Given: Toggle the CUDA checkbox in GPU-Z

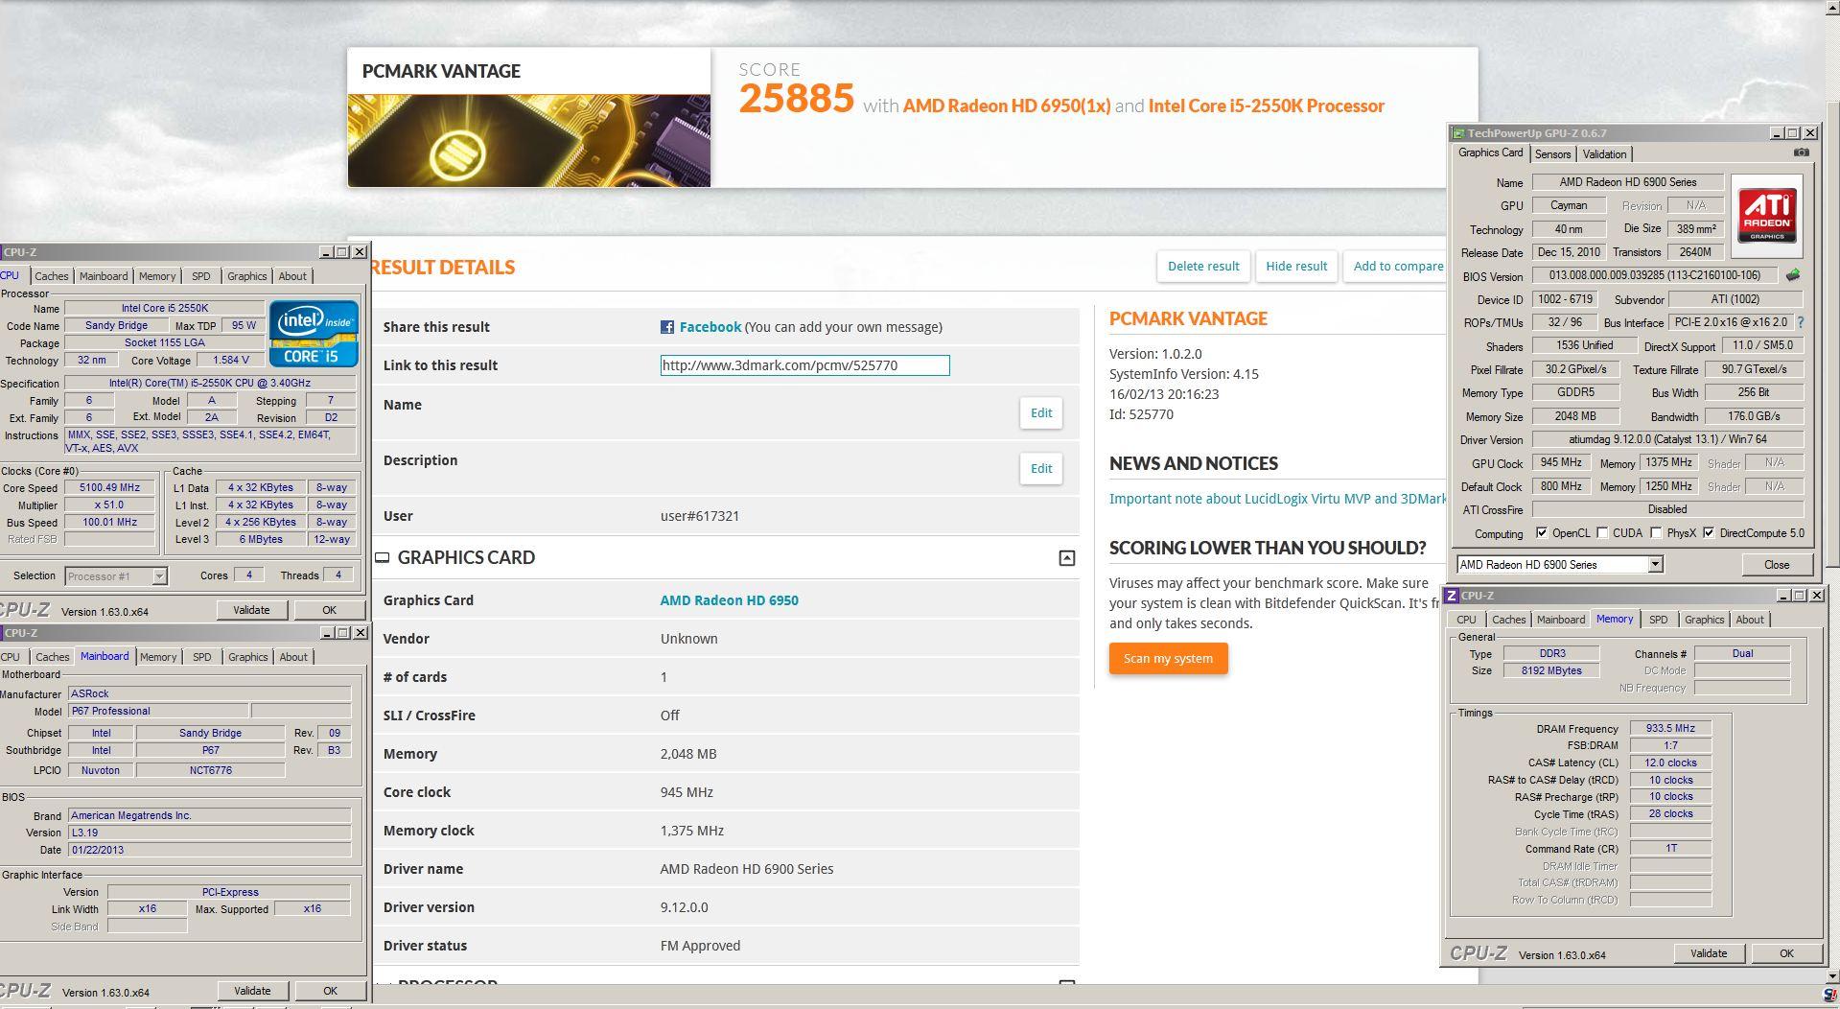Looking at the screenshot, I should pos(1602,533).
